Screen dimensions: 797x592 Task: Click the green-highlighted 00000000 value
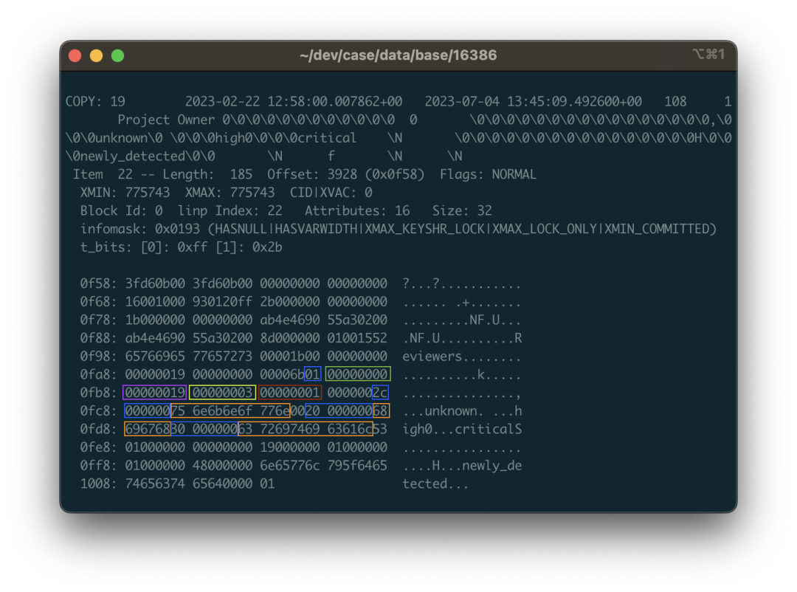point(357,374)
